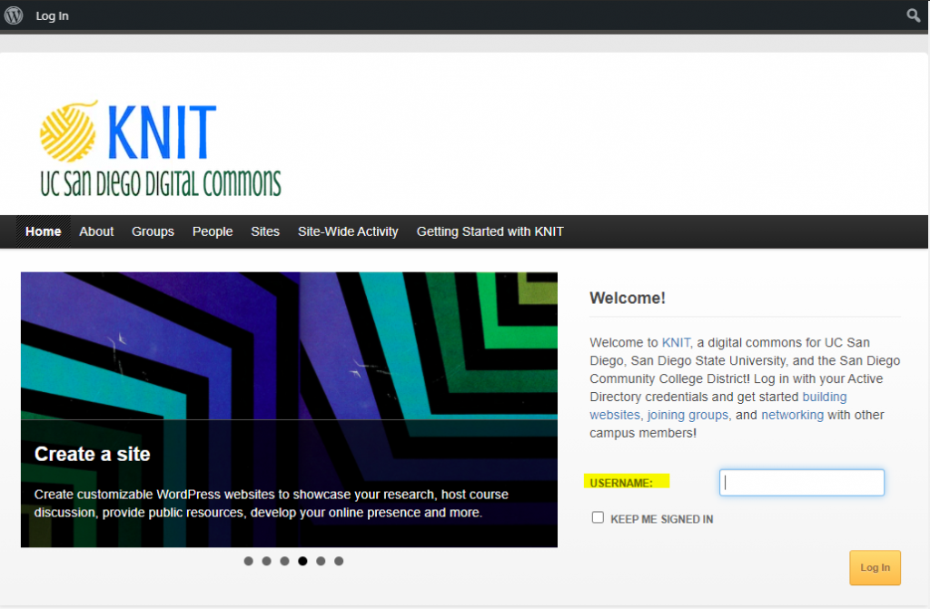
Task: Open the Sites menu item
Action: click(265, 231)
